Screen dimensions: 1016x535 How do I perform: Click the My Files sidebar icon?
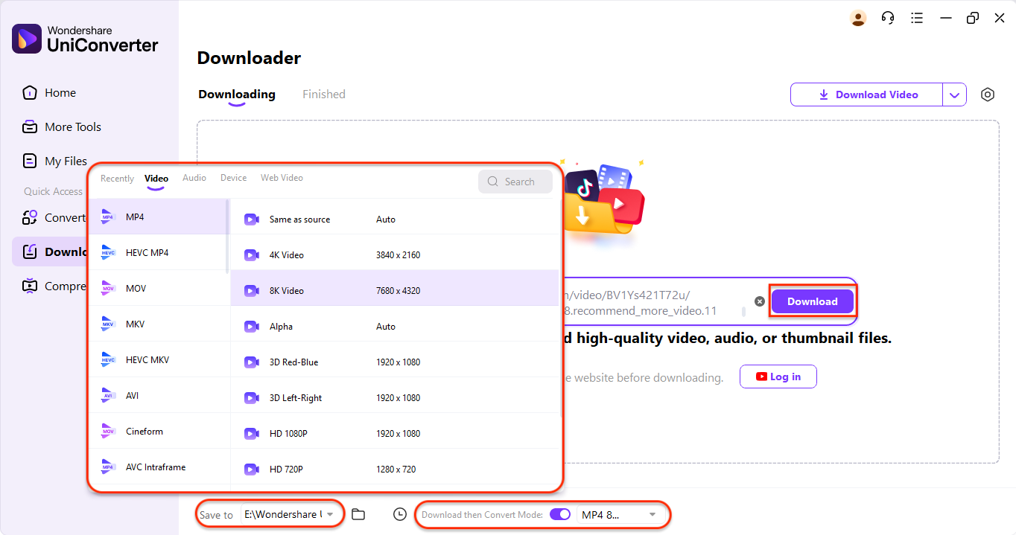tap(30, 161)
